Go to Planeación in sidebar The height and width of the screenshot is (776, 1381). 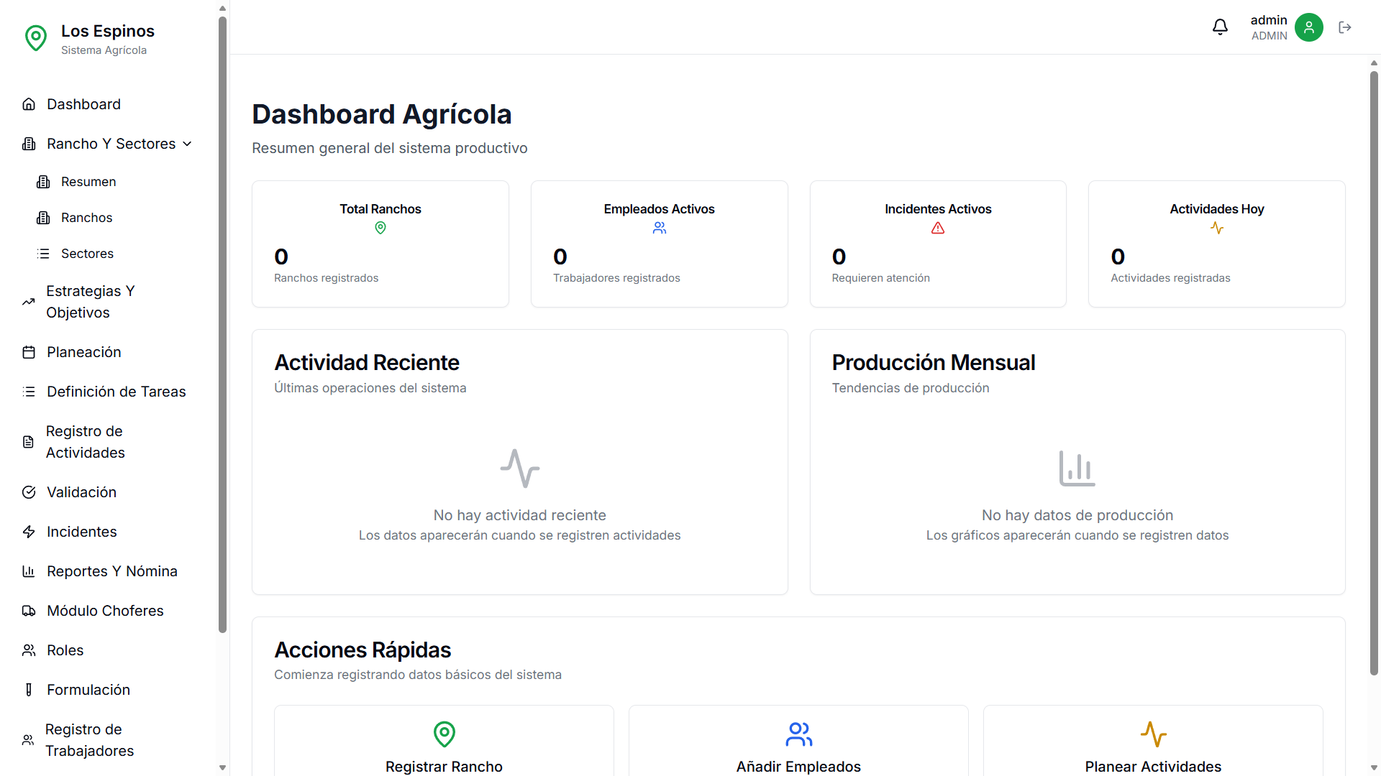(x=83, y=352)
